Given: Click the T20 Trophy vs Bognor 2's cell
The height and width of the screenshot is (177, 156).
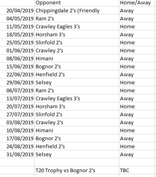Looking at the screenshot, I should [x=77, y=170].
